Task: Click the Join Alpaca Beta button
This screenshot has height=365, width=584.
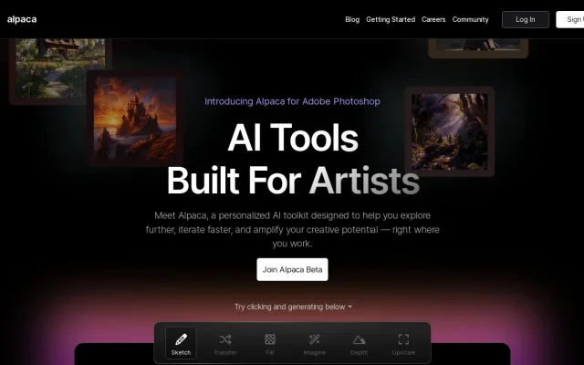Action: 292,270
